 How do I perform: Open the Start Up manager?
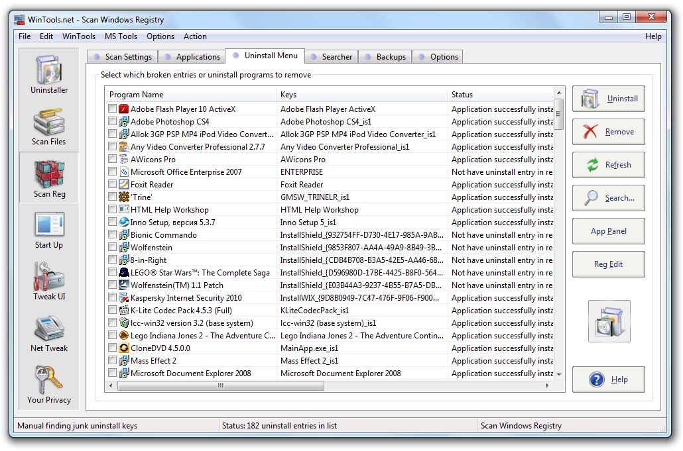(48, 228)
